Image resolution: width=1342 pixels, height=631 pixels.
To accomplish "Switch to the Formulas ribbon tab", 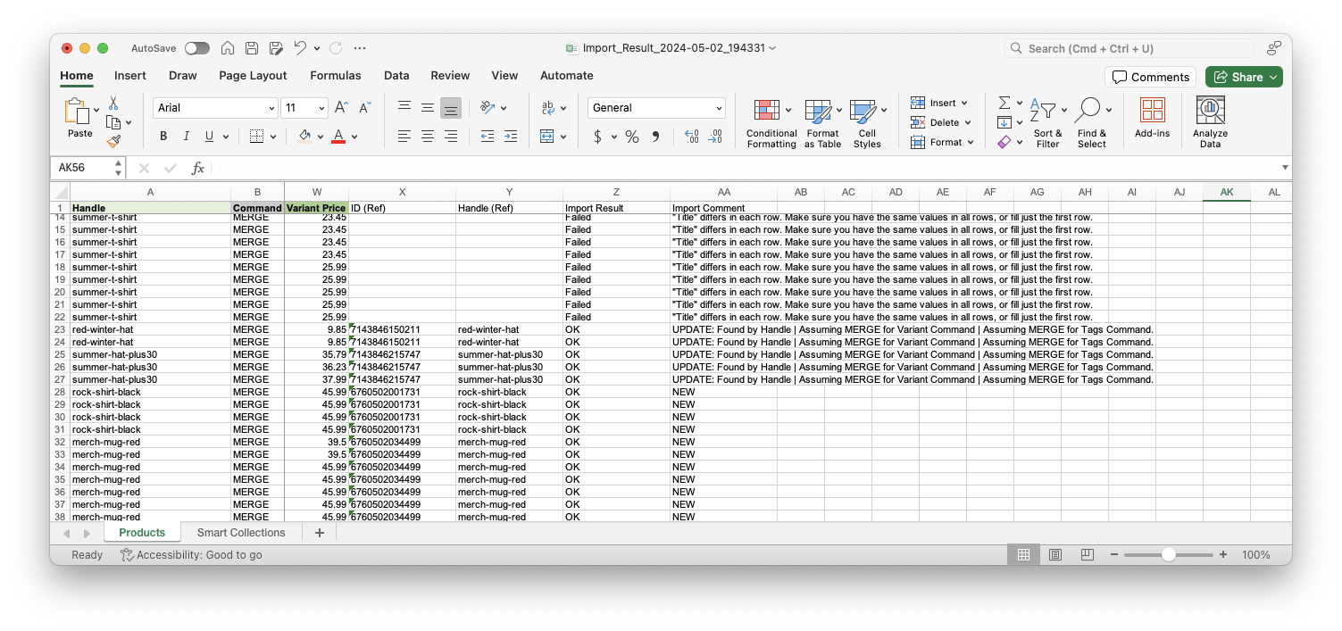I will coord(335,76).
